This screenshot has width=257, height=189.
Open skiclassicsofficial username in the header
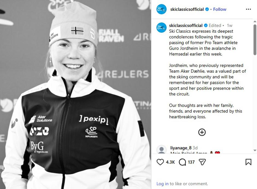click(x=187, y=9)
